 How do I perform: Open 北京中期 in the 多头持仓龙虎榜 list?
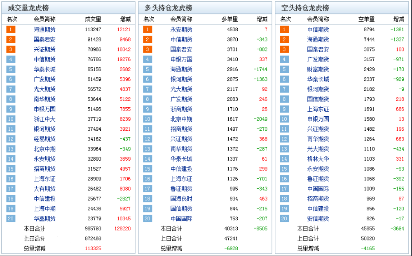(181, 119)
